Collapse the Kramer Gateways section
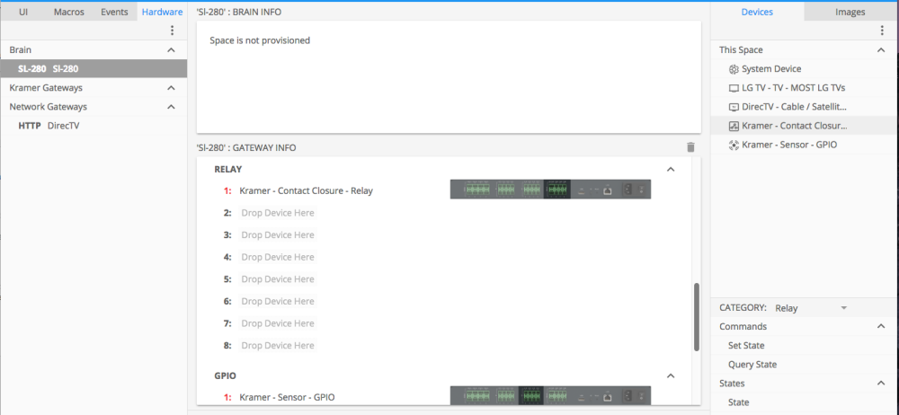This screenshot has width=899, height=415. [171, 88]
